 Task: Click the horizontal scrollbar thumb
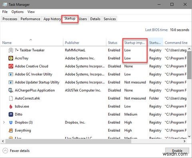point(68,141)
